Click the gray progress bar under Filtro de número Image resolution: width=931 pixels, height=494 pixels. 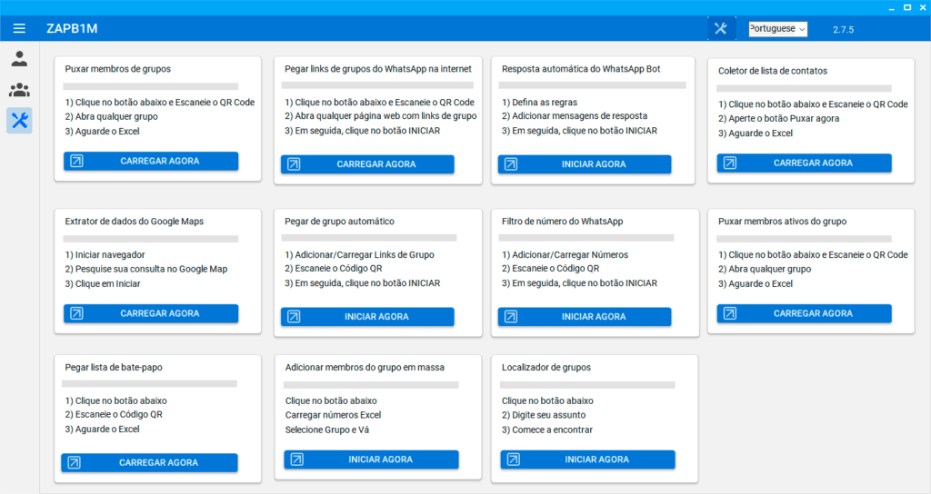pyautogui.click(x=586, y=238)
